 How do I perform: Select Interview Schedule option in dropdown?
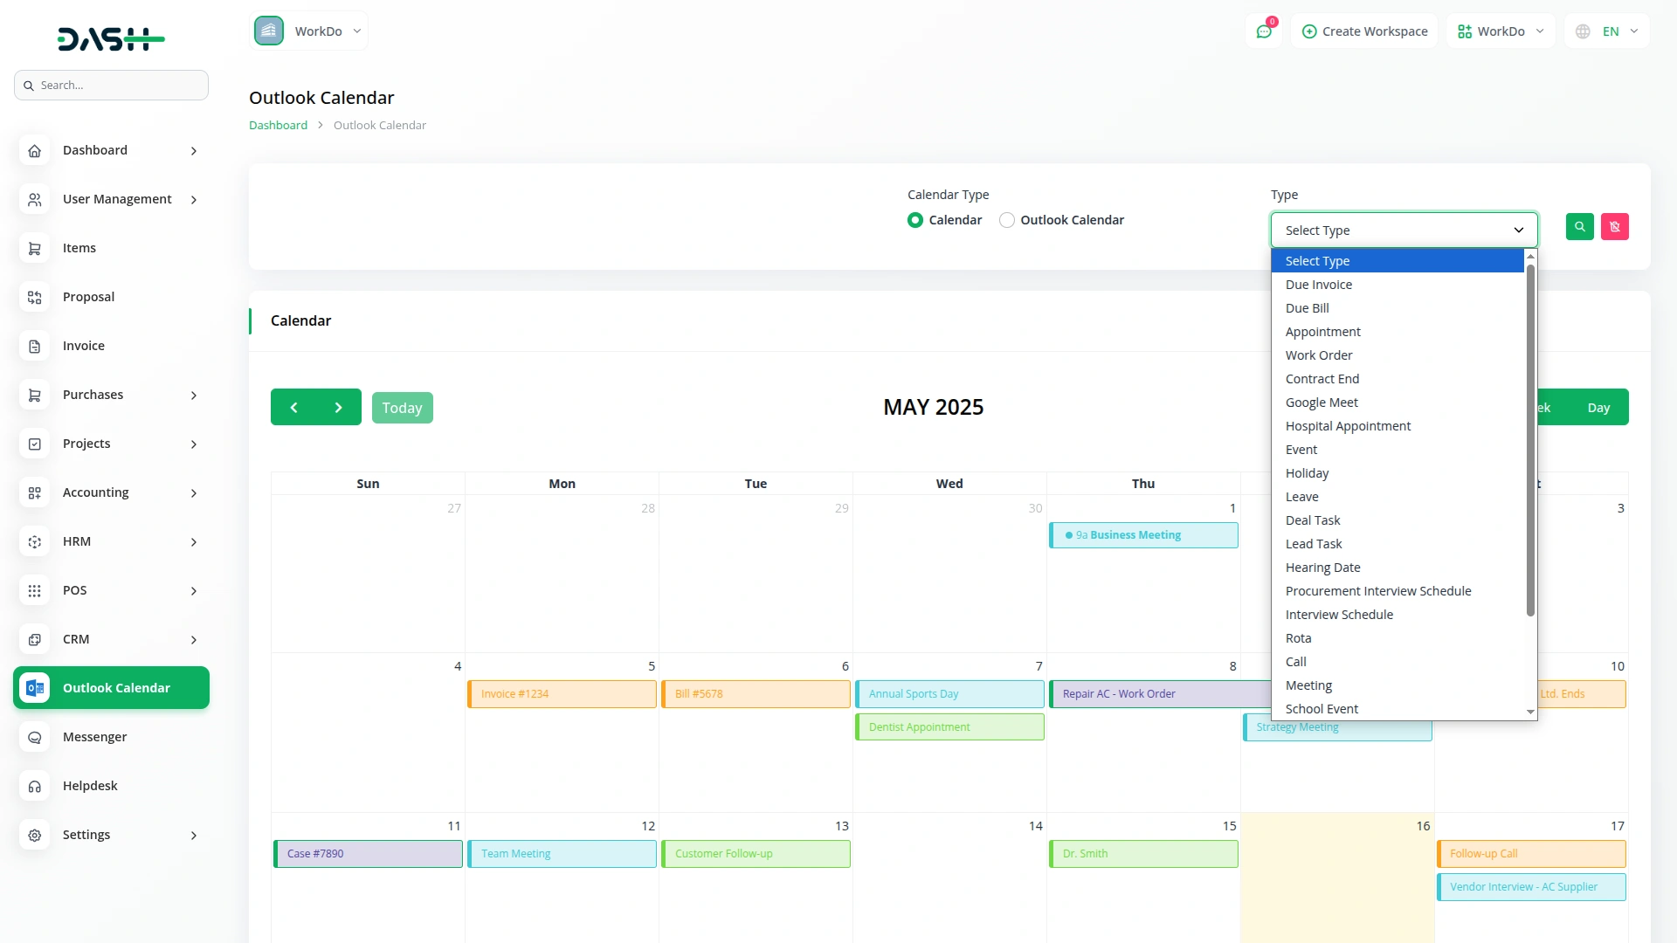[x=1339, y=615]
